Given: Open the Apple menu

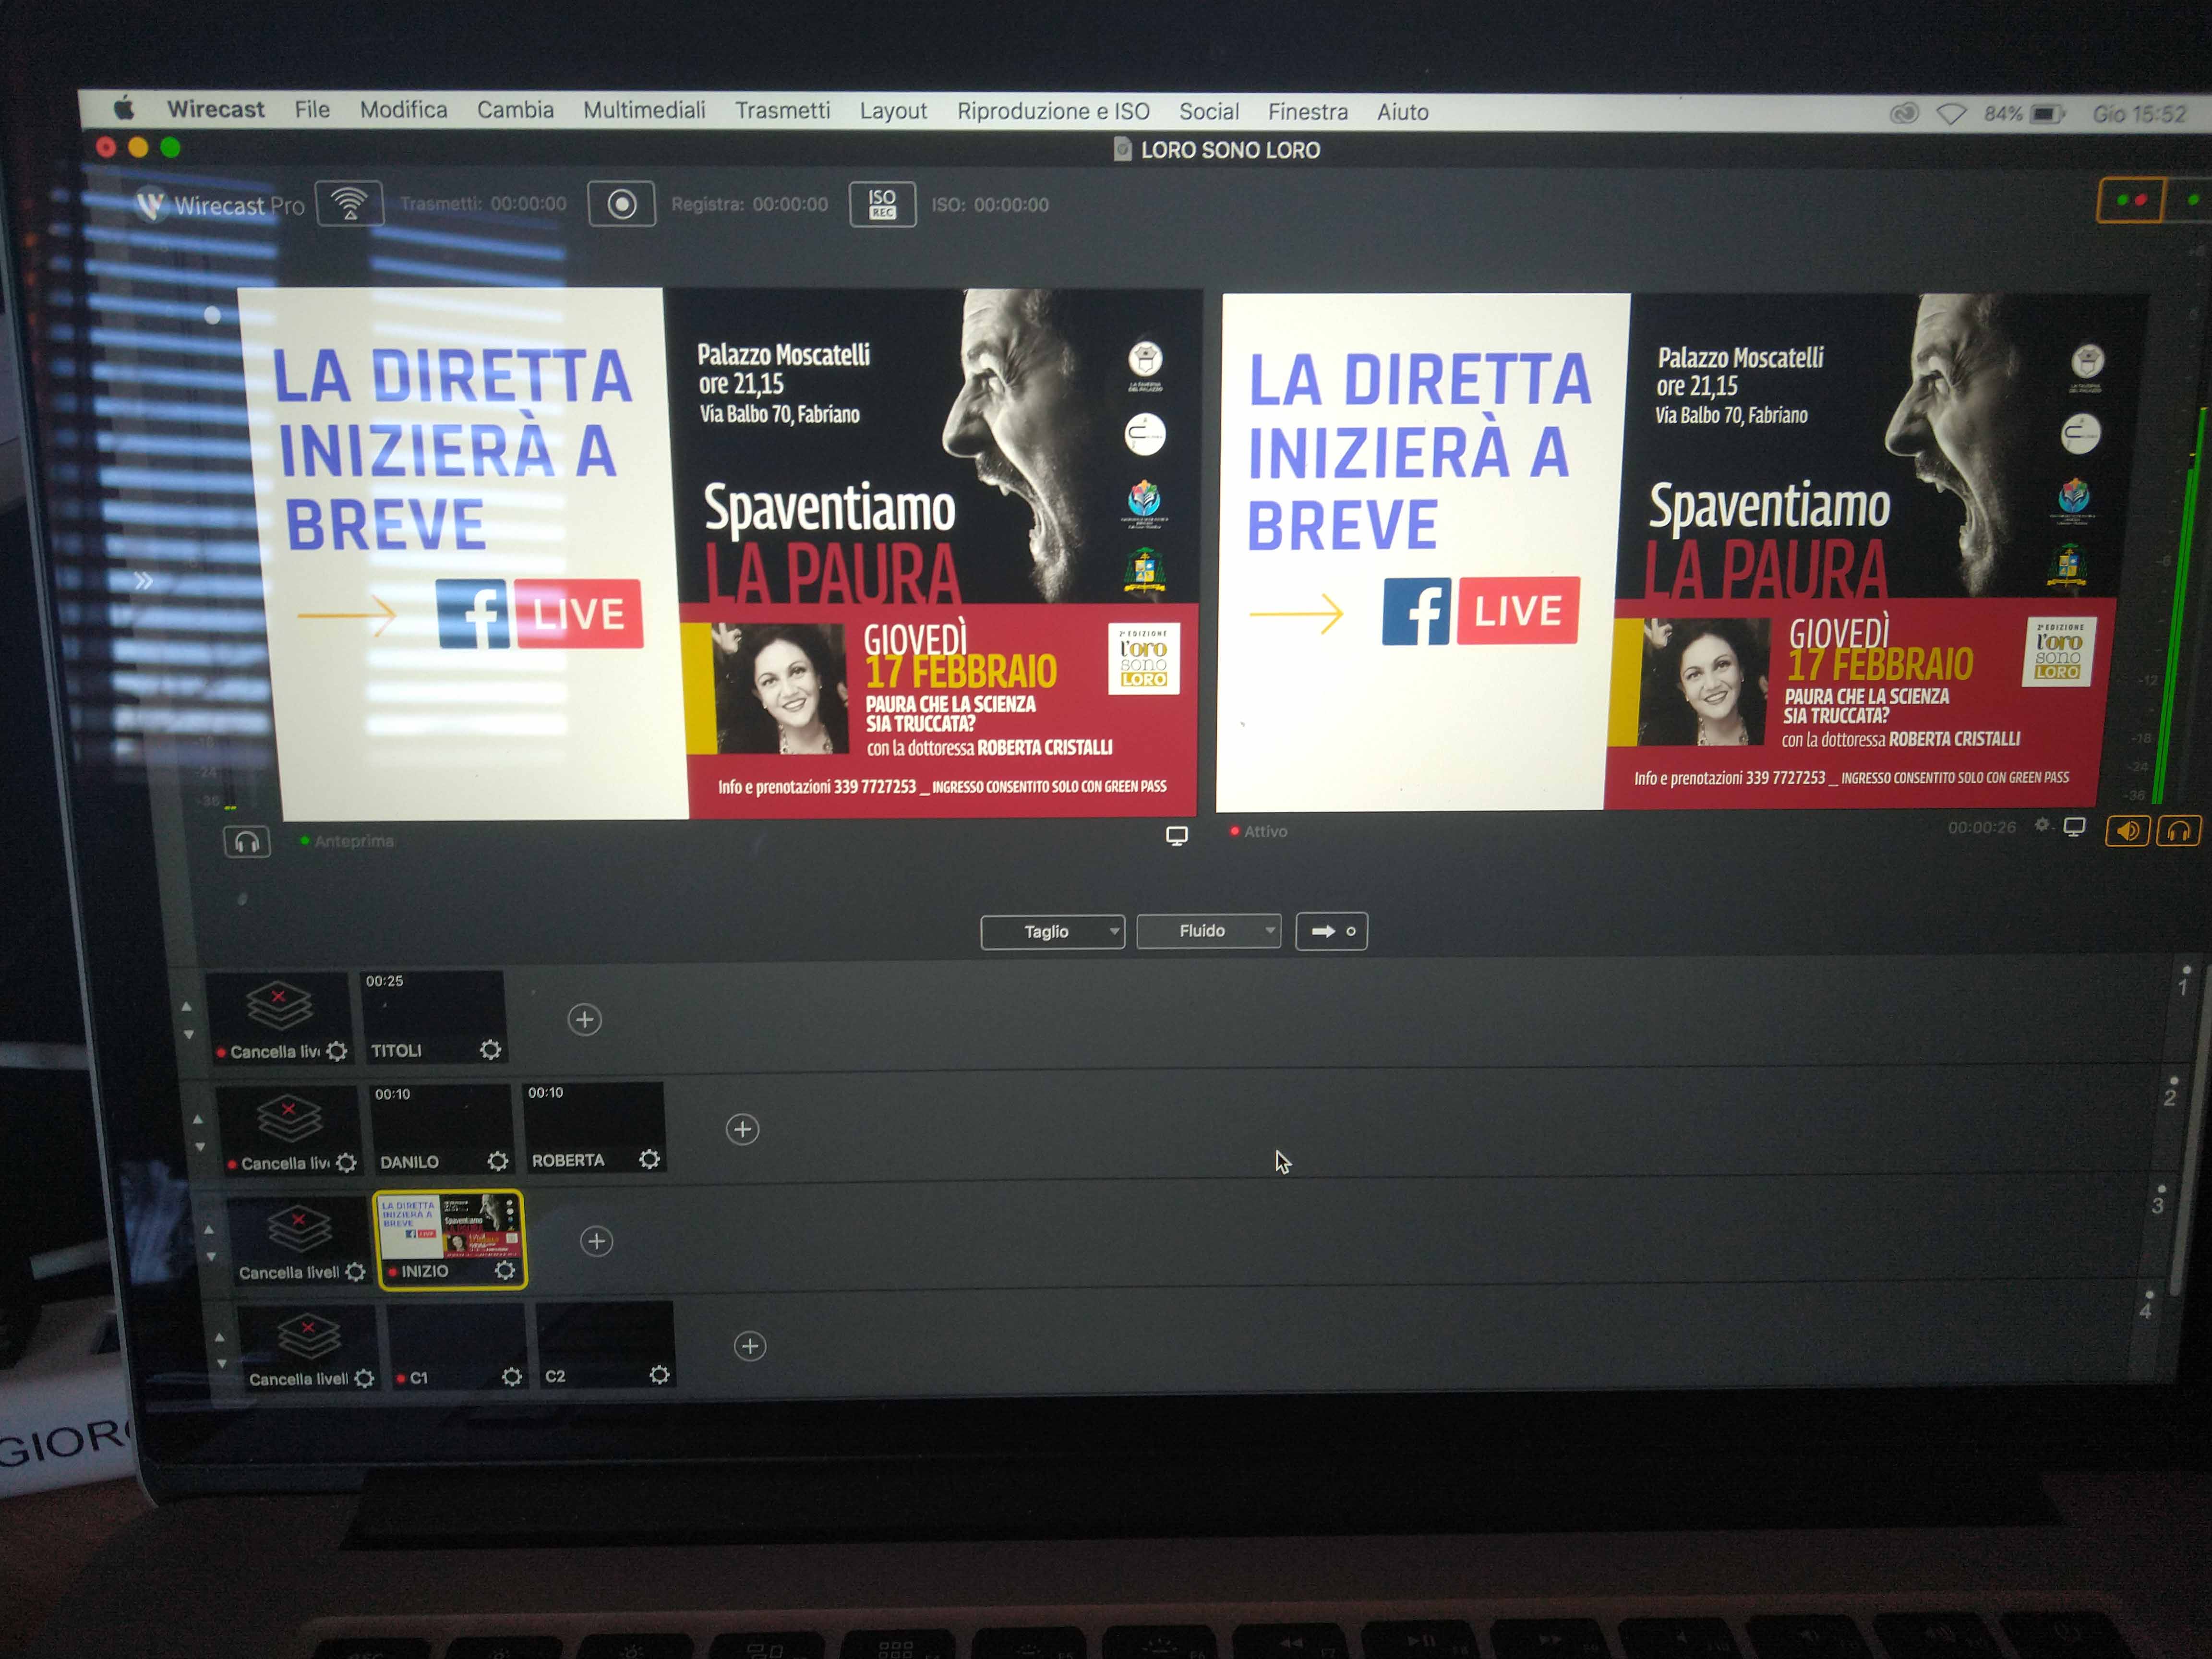Looking at the screenshot, I should pos(124,108).
